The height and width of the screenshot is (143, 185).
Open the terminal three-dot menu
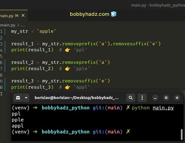click(x=142, y=98)
